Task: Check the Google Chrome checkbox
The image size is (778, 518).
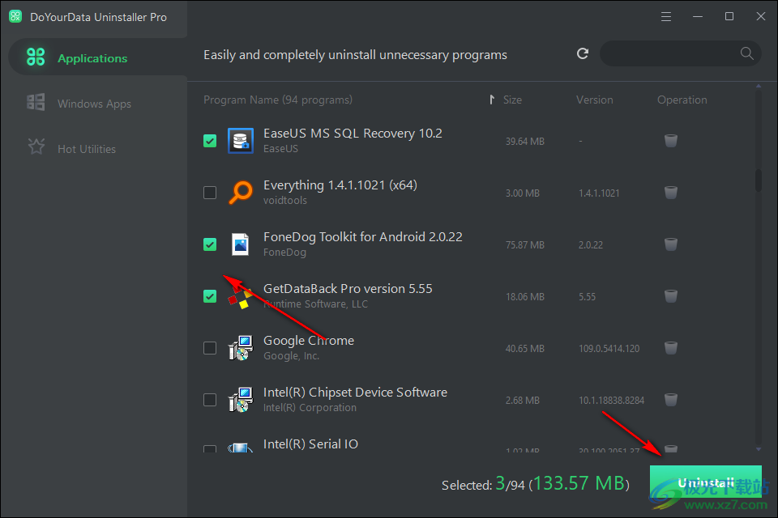Action: 210,348
